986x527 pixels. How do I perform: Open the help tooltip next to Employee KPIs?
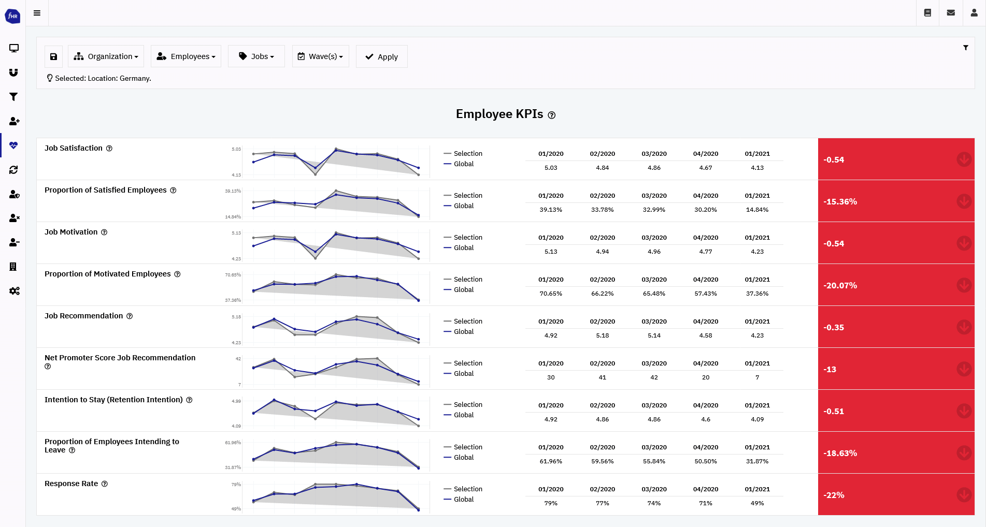tap(551, 115)
